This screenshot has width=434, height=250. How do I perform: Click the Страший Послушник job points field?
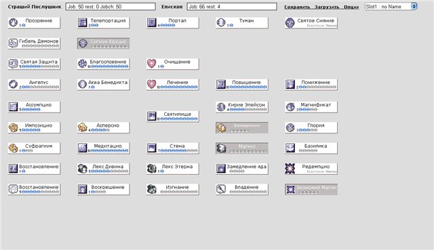[x=111, y=7]
